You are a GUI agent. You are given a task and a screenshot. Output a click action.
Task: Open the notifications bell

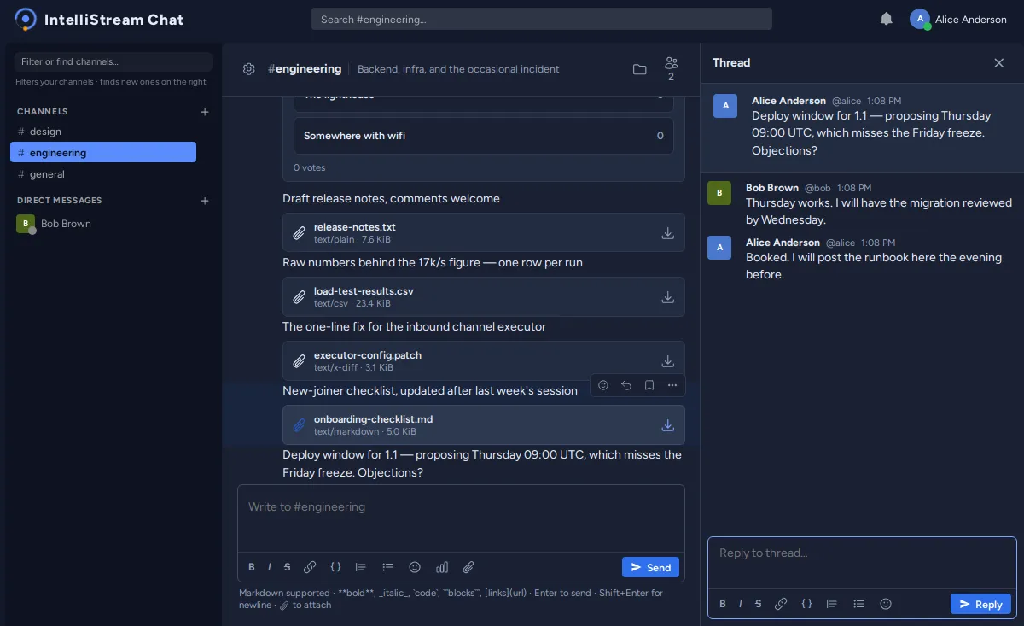click(x=887, y=19)
